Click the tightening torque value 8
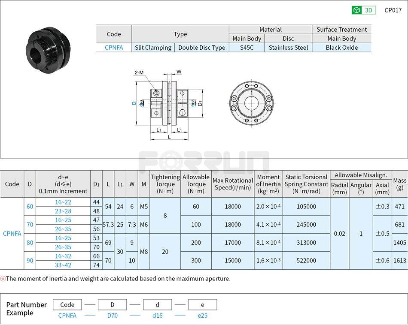Image resolution: width=408 pixels, height=325 pixels. 165,215
